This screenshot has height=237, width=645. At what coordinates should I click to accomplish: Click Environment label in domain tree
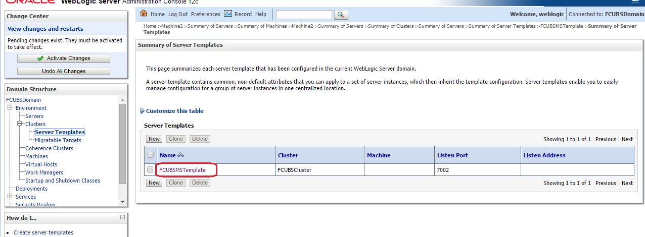[x=31, y=108]
